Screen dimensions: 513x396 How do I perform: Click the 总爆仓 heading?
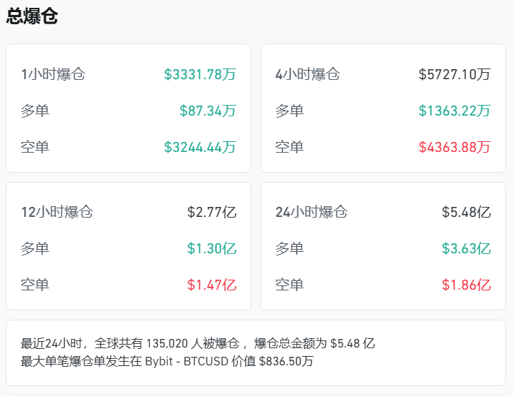click(x=32, y=17)
